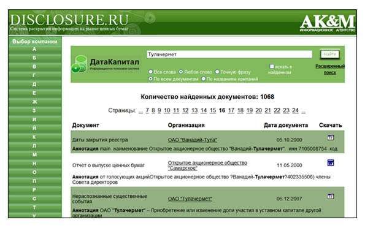Image resolution: width=373 pixels, height=231 pixels.
Task: Show later pages via ellipsis after 24
Action: (x=303, y=112)
